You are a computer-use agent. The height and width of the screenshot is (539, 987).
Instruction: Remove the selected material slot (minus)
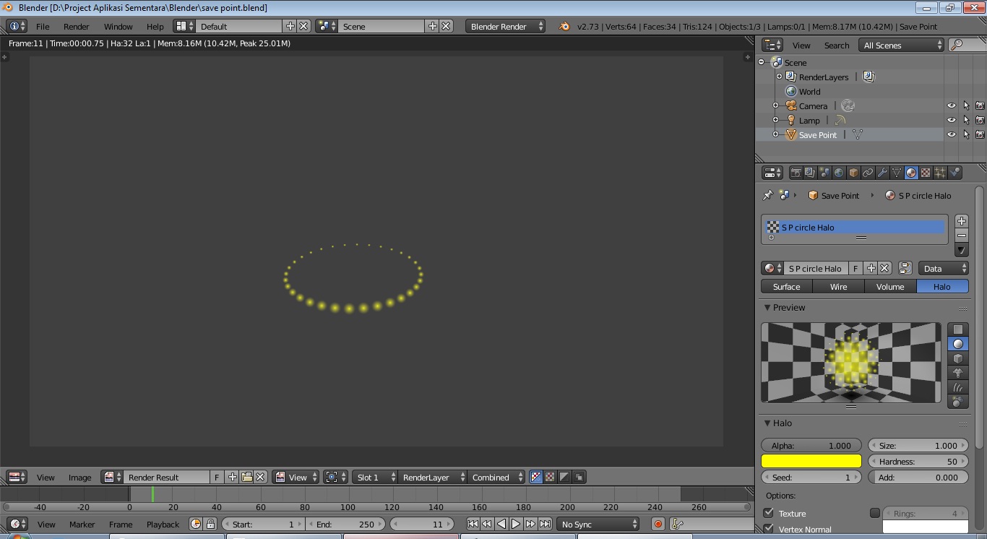pos(961,236)
